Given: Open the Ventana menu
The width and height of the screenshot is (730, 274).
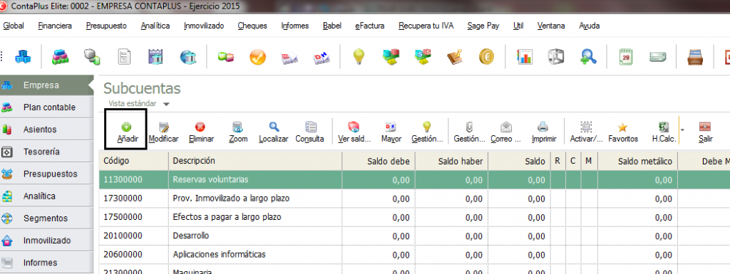Looking at the screenshot, I should [x=551, y=26].
